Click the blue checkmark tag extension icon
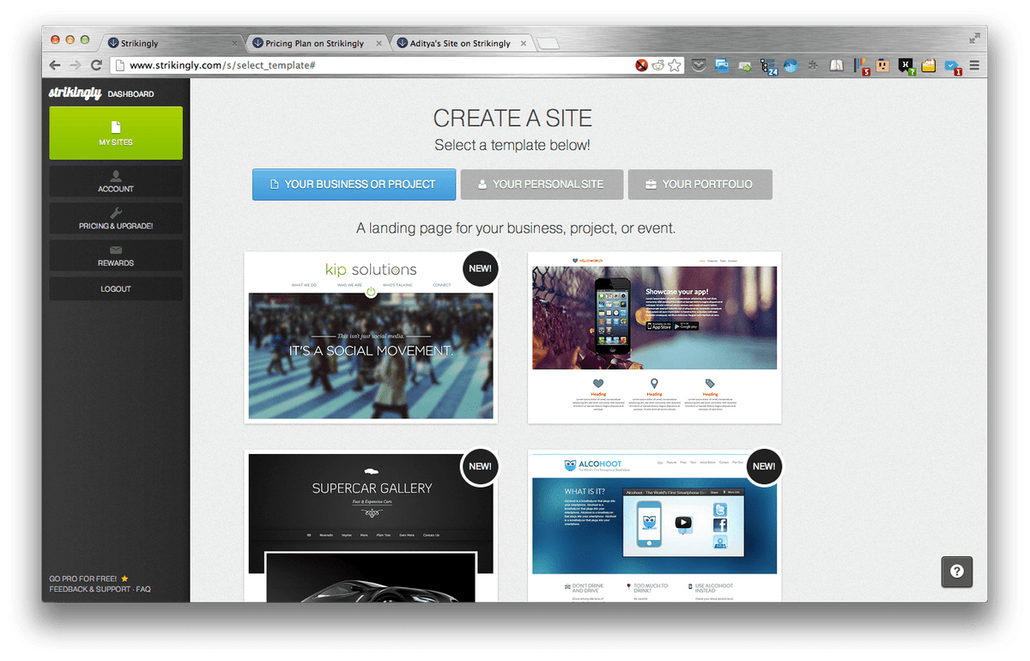 (952, 66)
